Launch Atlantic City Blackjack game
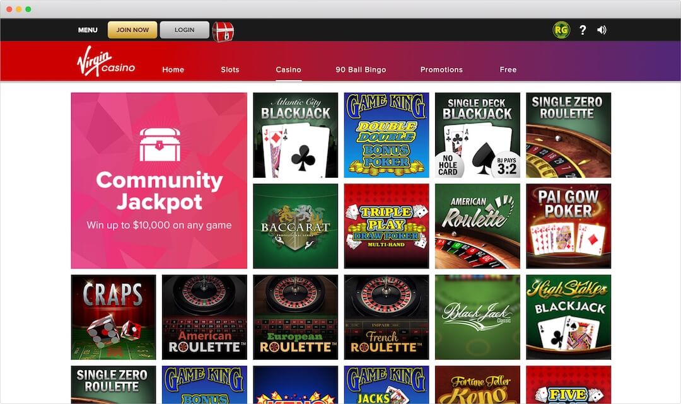This screenshot has width=681, height=404. pyautogui.click(x=295, y=135)
